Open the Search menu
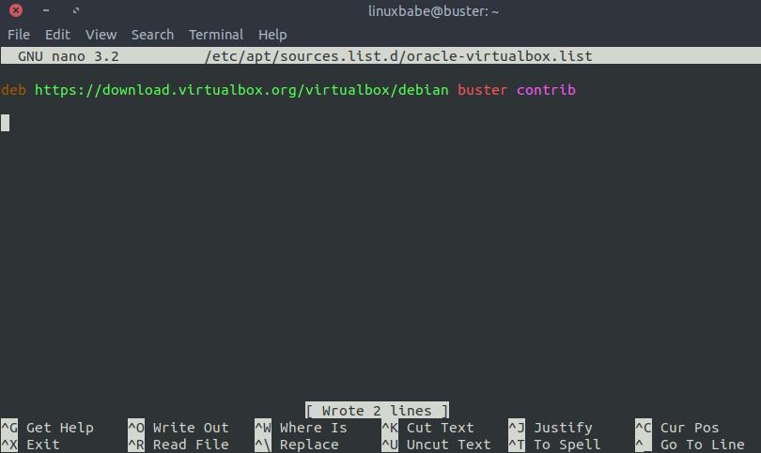This screenshot has height=453, width=761. 152,35
